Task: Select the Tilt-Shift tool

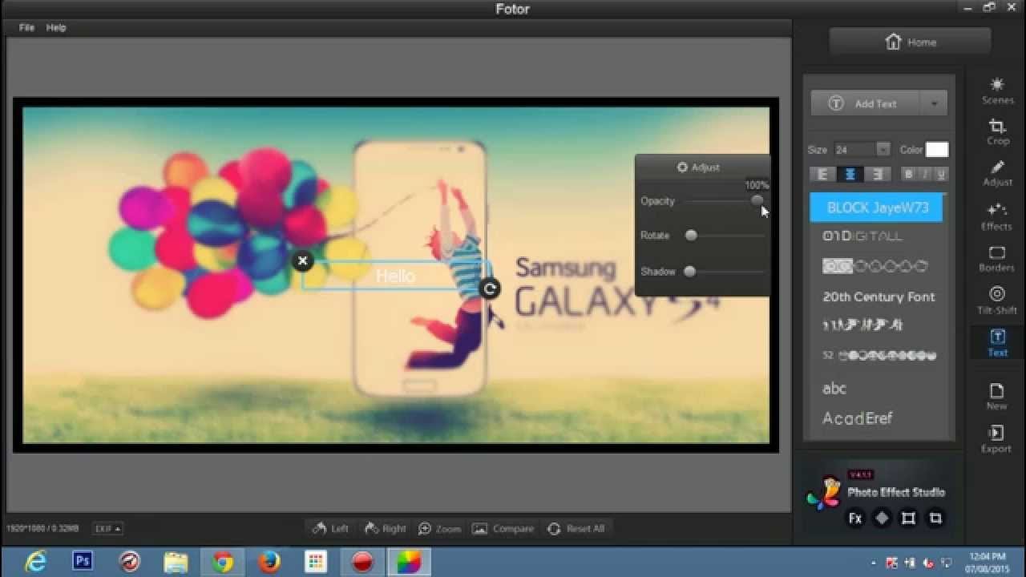Action: (997, 301)
